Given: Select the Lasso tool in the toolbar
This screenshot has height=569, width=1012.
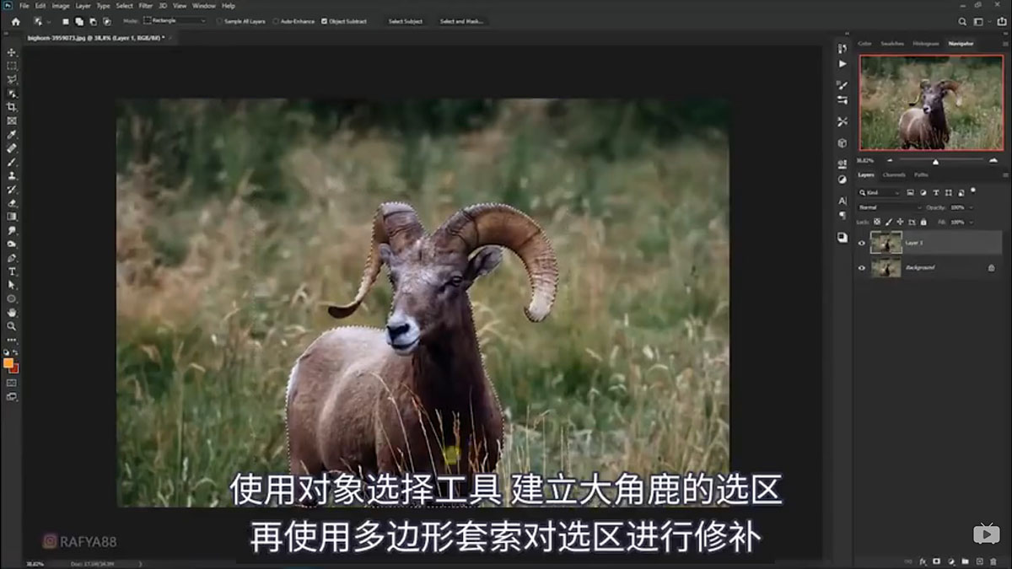Looking at the screenshot, I should click(12, 79).
